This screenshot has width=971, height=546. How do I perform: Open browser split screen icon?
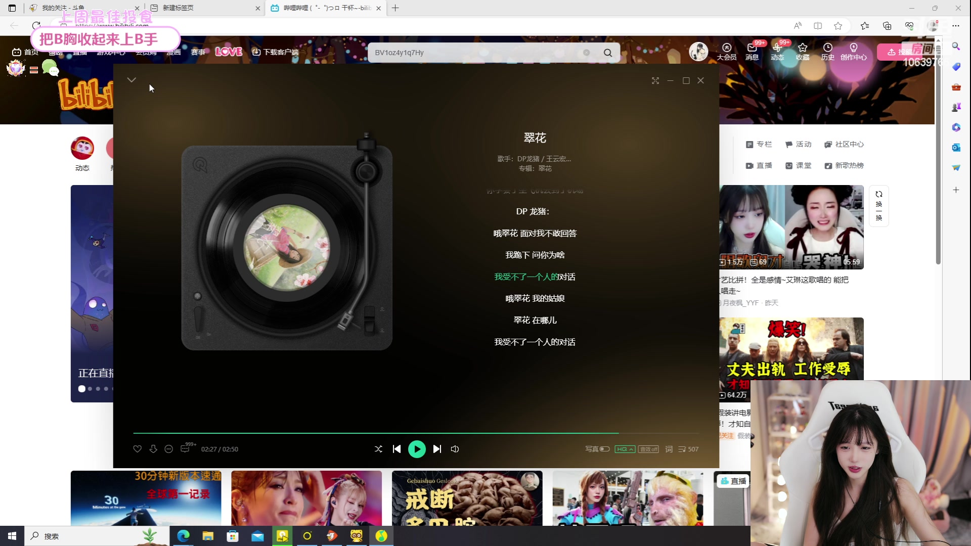[x=818, y=26]
